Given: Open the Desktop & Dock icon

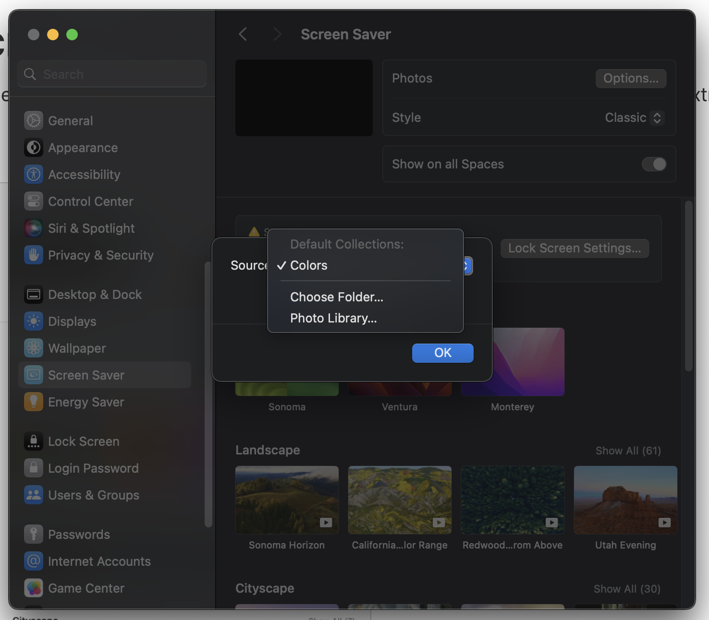Looking at the screenshot, I should click(34, 295).
